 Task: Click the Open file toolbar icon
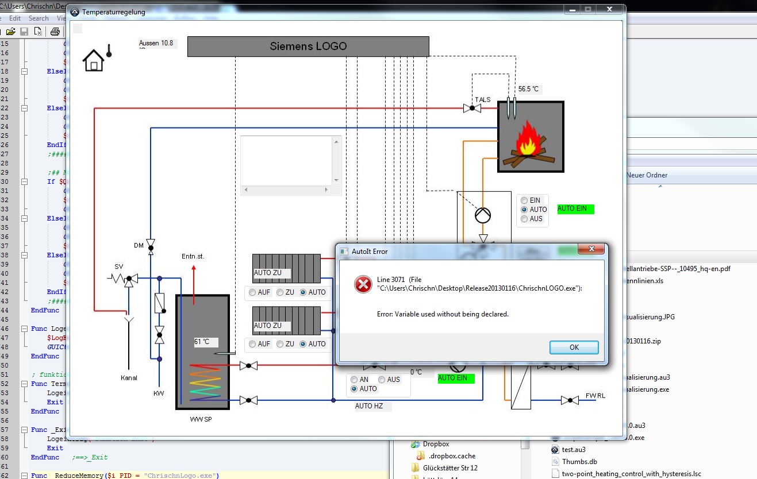pos(10,31)
